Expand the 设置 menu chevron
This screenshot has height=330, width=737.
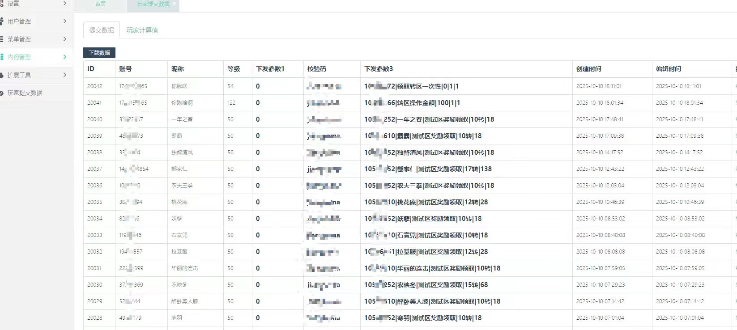click(65, 4)
